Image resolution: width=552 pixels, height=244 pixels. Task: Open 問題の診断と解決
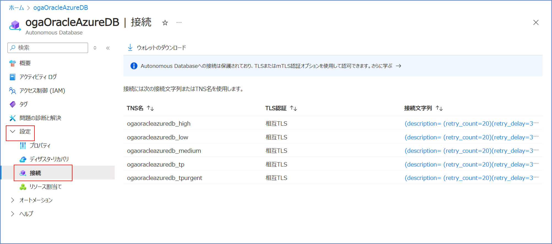pos(40,118)
